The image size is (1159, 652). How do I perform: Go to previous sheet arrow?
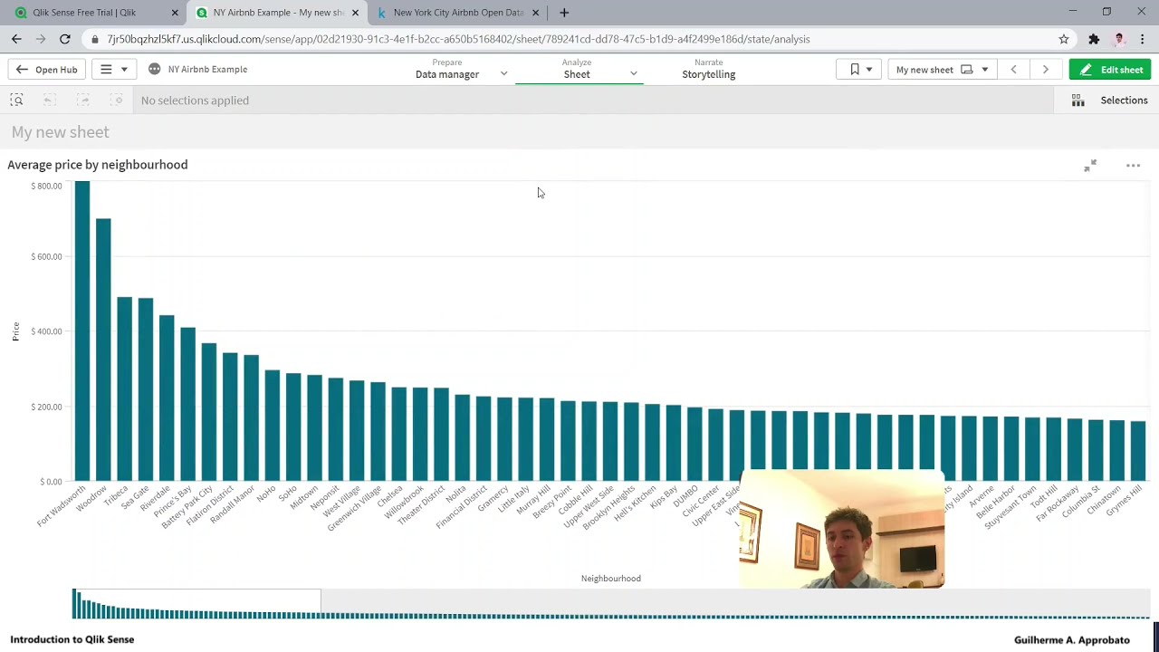(x=1013, y=70)
